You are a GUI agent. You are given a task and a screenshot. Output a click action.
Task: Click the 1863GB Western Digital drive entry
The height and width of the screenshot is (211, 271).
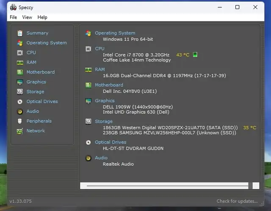[170, 128]
